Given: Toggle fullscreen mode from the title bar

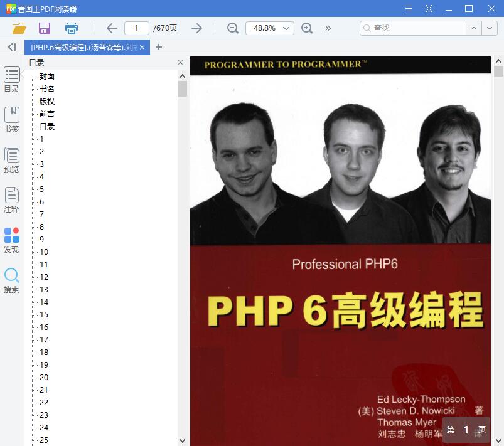Looking at the screenshot, I should click(429, 8).
